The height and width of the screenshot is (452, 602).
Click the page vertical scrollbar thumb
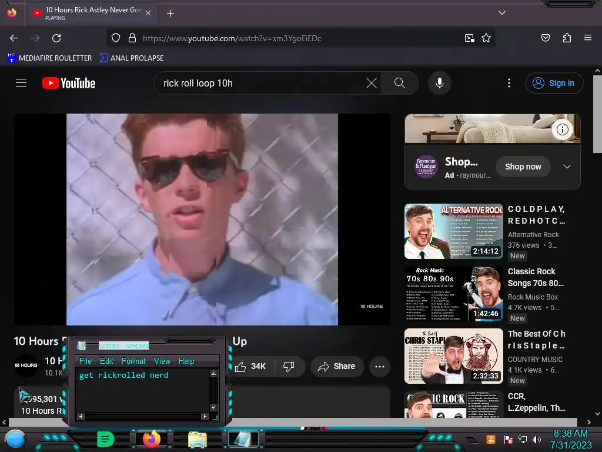(x=597, y=114)
